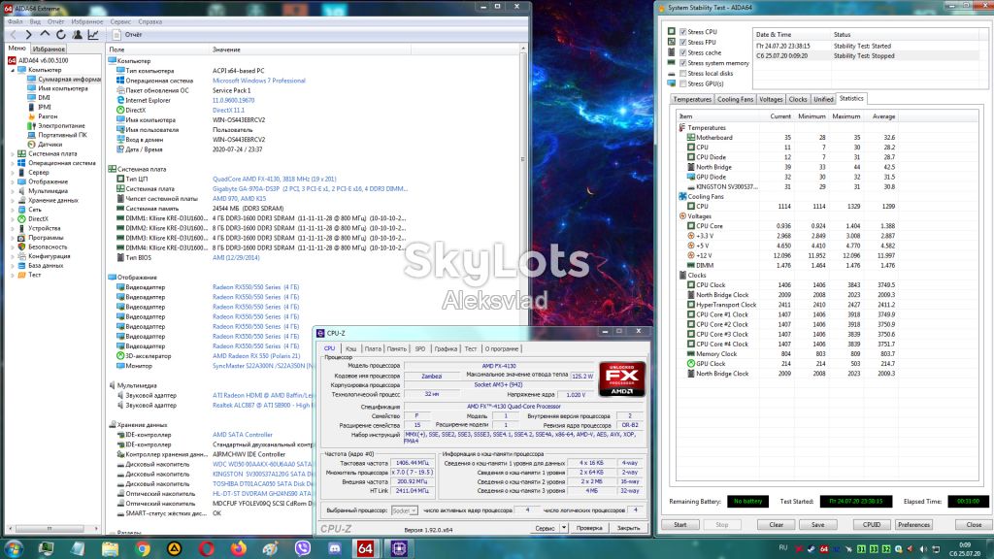The image size is (994, 559).
Task: Refresh the AIDA64 report page
Action: pyautogui.click(x=61, y=35)
